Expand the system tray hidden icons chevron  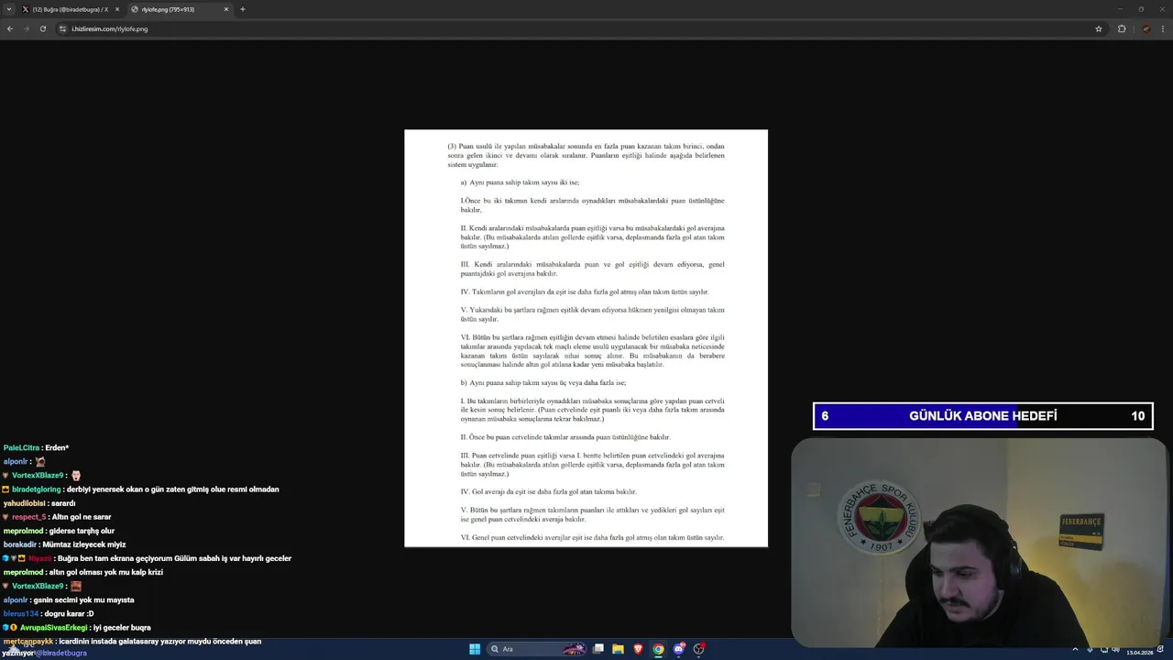tap(1075, 650)
